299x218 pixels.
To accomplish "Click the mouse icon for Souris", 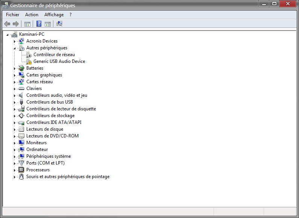I will 21,177.
